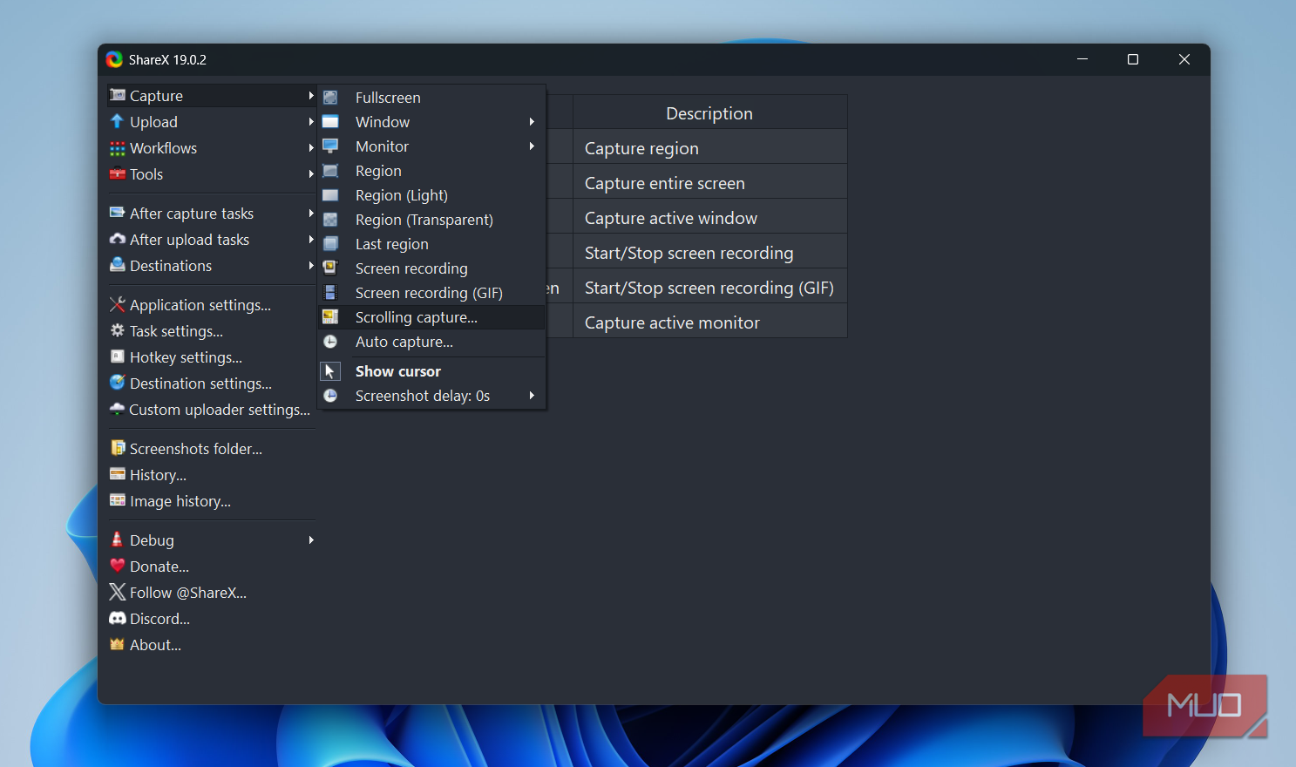
Task: Click the Screenshots folder icon
Action: point(117,448)
